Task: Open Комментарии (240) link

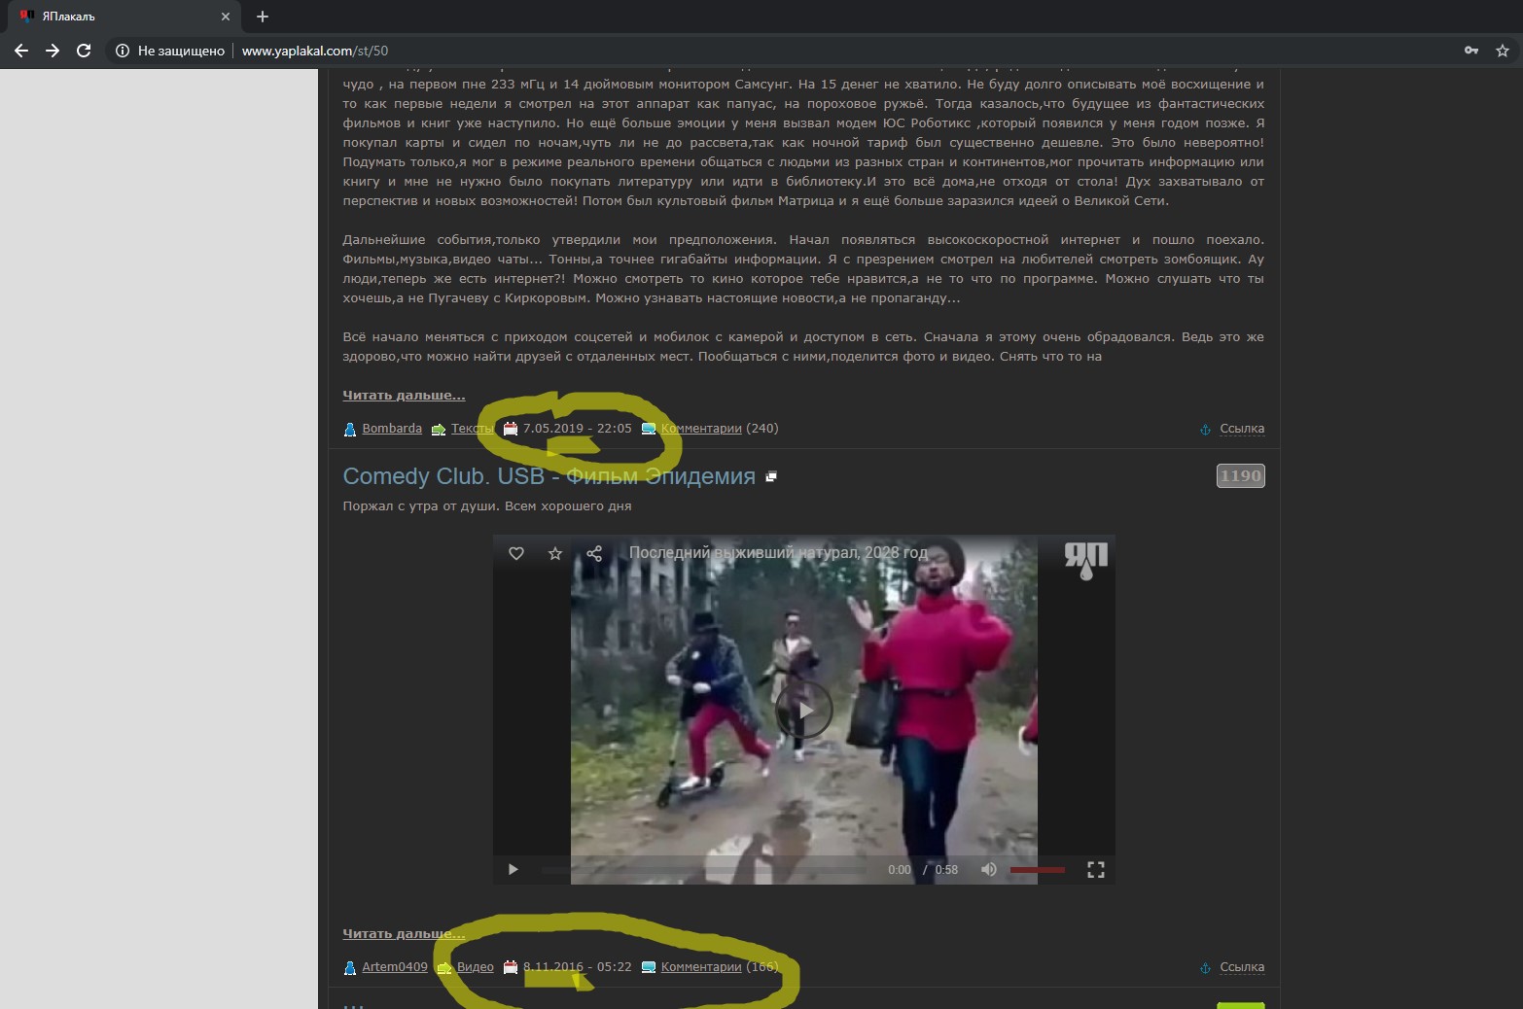Action: 701,429
